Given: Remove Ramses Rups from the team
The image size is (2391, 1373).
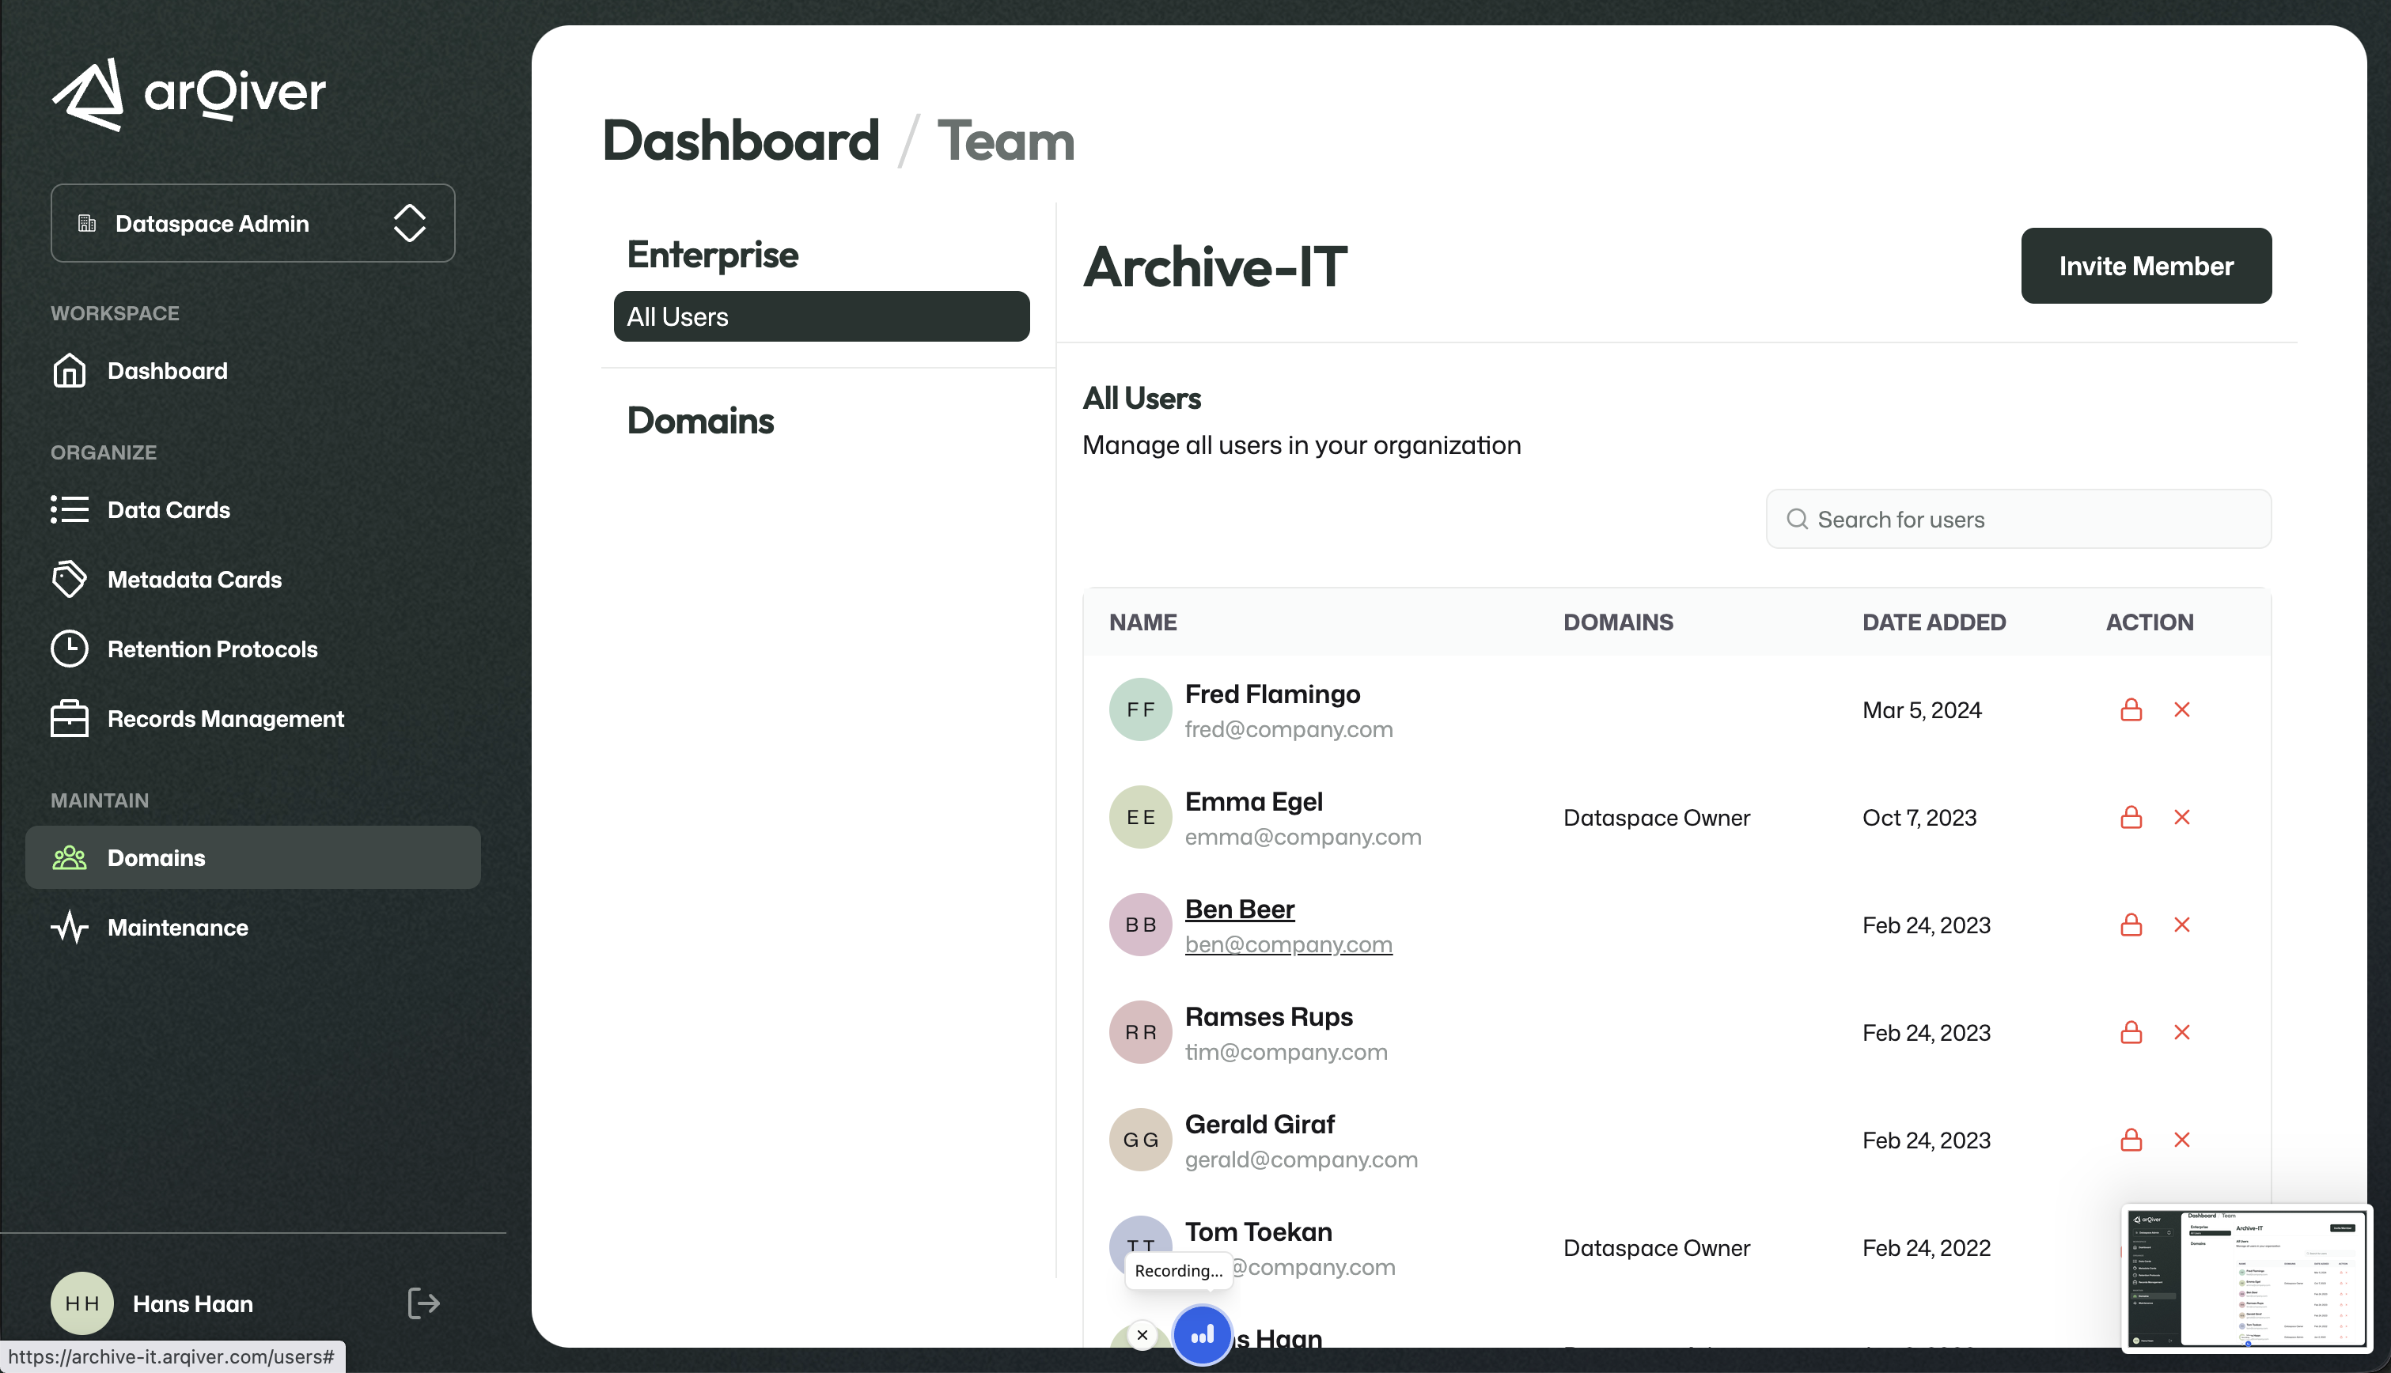Looking at the screenshot, I should (2181, 1033).
